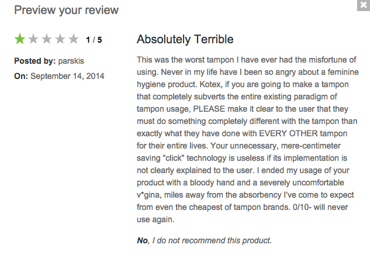Viewport: 370px width, 255px height.
Task: Close the review preview dialog
Action: [x=364, y=5]
